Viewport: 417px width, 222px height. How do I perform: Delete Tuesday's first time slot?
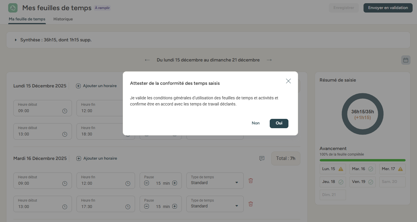[250, 181]
